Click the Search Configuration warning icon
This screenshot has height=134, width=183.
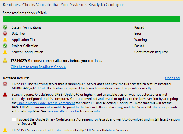tap(5, 52)
